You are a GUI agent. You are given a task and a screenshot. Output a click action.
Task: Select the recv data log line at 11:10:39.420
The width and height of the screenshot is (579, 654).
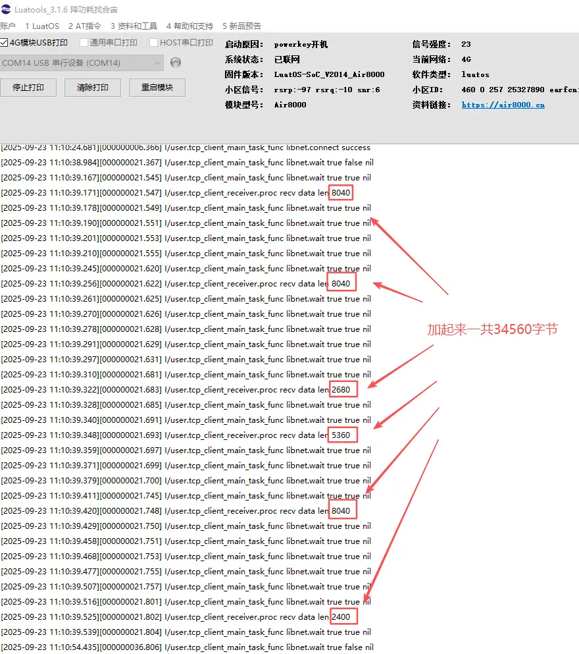tap(176, 511)
